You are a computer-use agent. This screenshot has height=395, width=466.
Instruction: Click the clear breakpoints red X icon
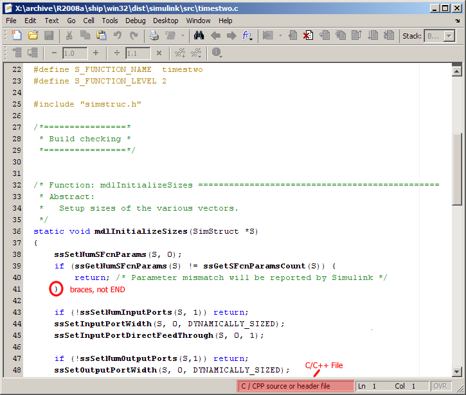tap(309, 36)
